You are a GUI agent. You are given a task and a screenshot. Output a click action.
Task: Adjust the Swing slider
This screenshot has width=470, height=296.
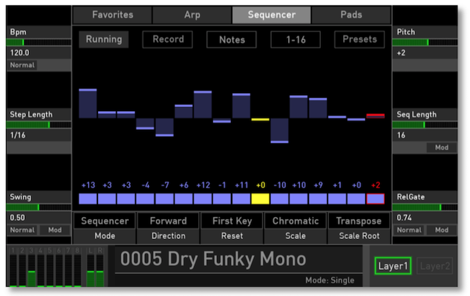tap(38, 208)
